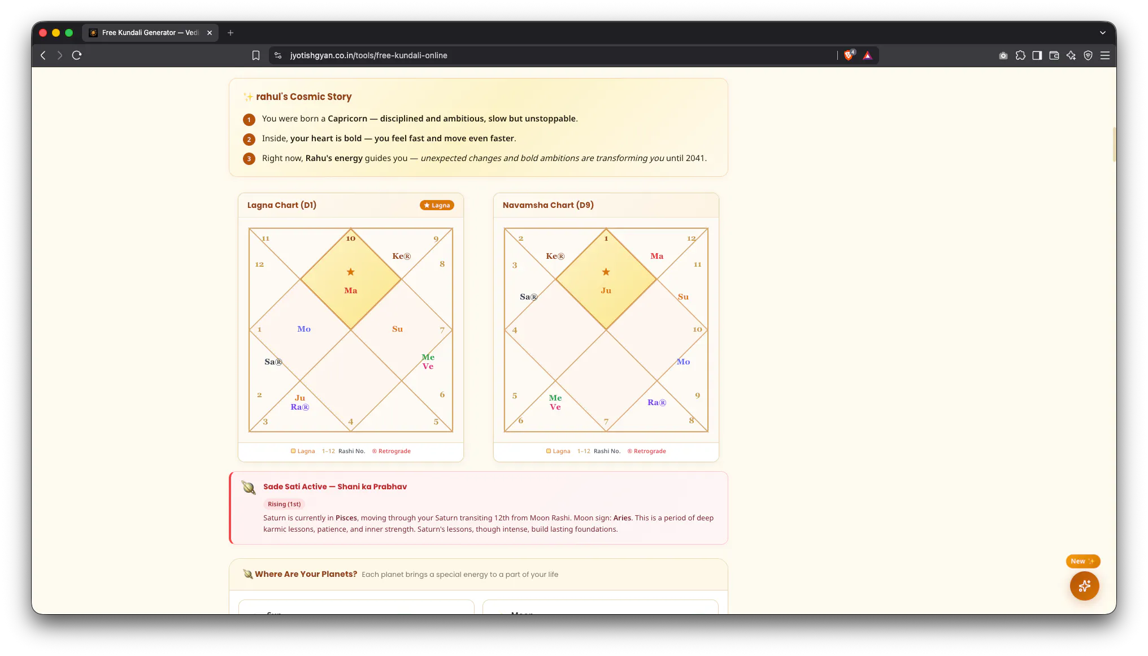Screen dimensions: 1148x656
Task: Open a new browser tab
Action: [x=231, y=33]
